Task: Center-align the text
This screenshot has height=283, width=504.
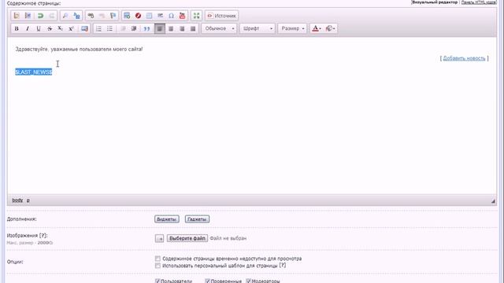Action: pyautogui.click(x=171, y=28)
